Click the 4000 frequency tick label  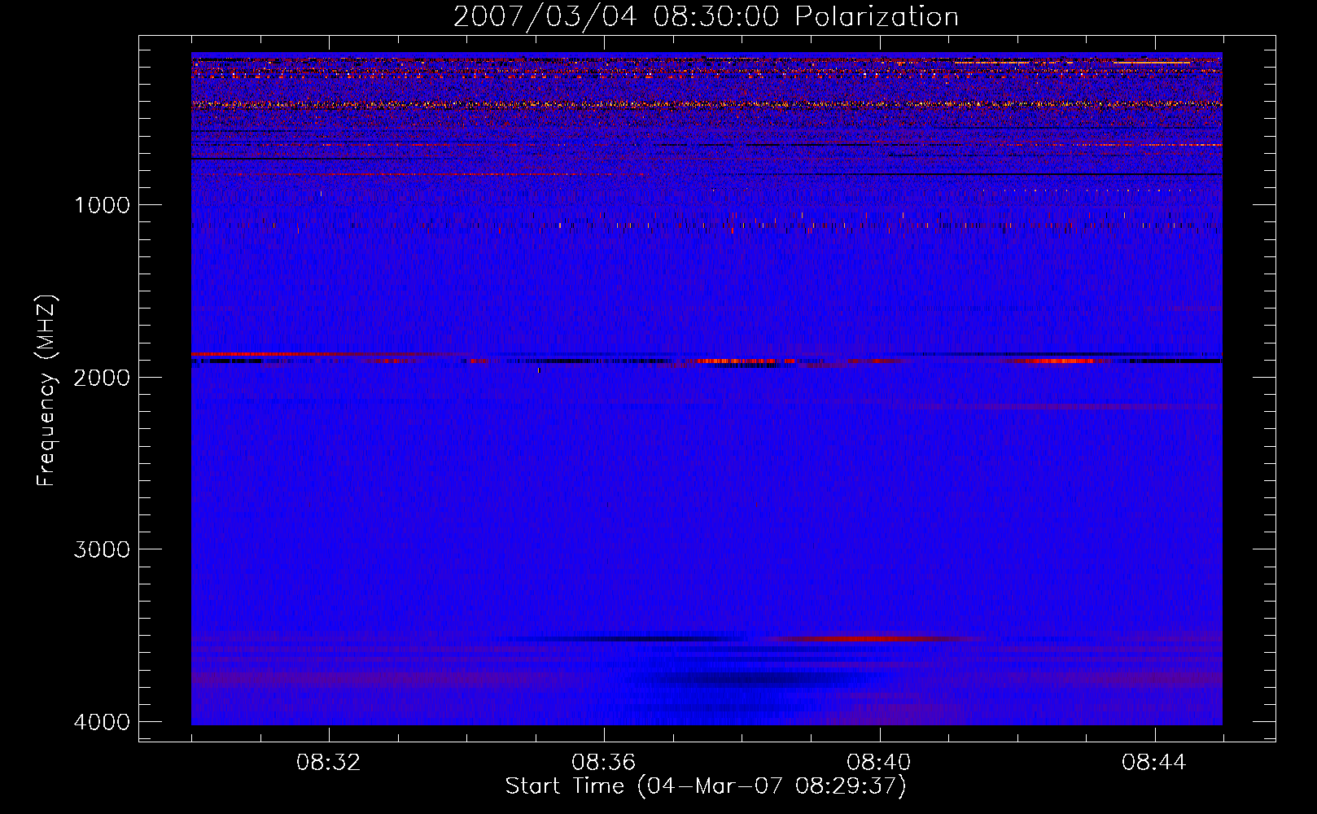(102, 722)
